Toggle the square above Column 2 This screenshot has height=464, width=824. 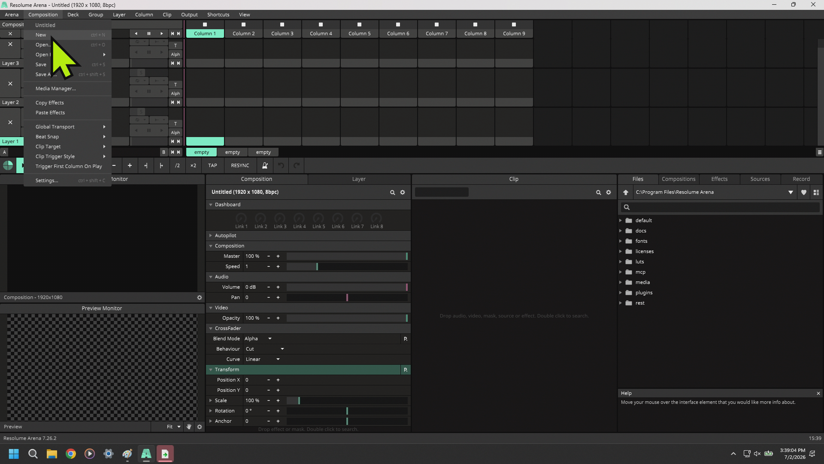244,24
